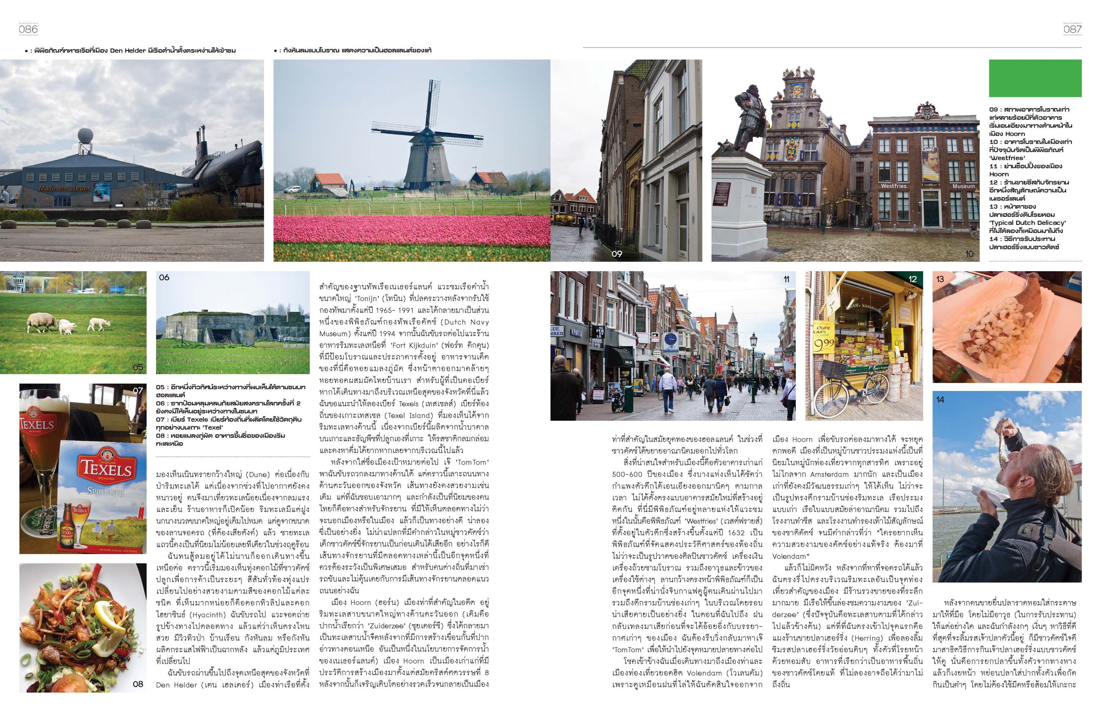
Task: Click page number 086
Action: pyautogui.click(x=28, y=29)
